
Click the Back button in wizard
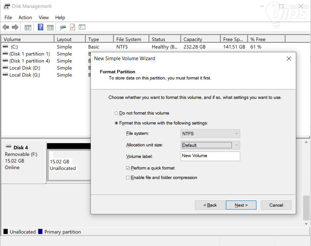[x=210, y=205]
